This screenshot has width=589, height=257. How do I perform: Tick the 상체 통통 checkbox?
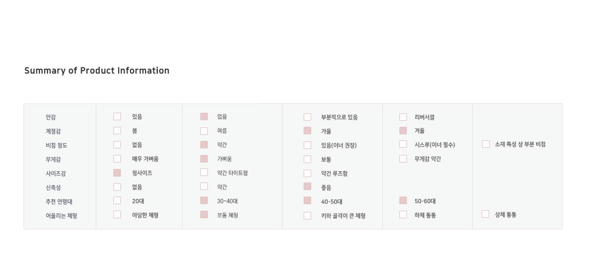click(486, 214)
